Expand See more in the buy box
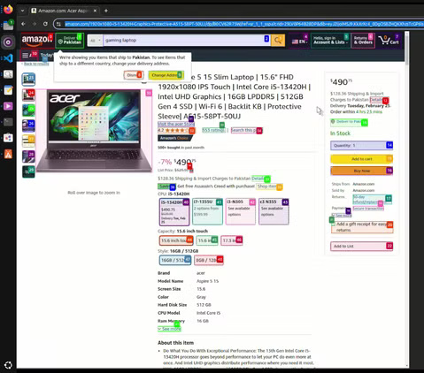424x373 pixels. point(342,216)
